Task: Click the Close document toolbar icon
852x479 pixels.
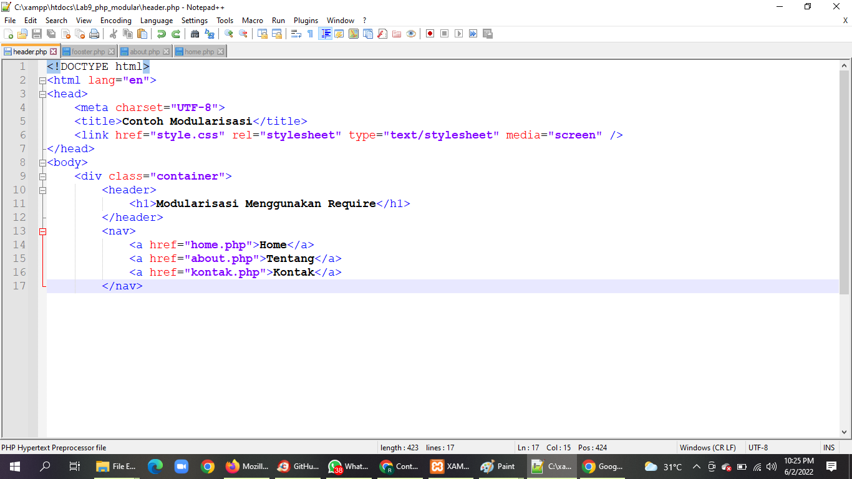Action: click(x=65, y=34)
